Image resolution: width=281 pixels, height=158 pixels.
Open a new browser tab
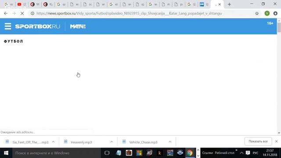(229, 4)
